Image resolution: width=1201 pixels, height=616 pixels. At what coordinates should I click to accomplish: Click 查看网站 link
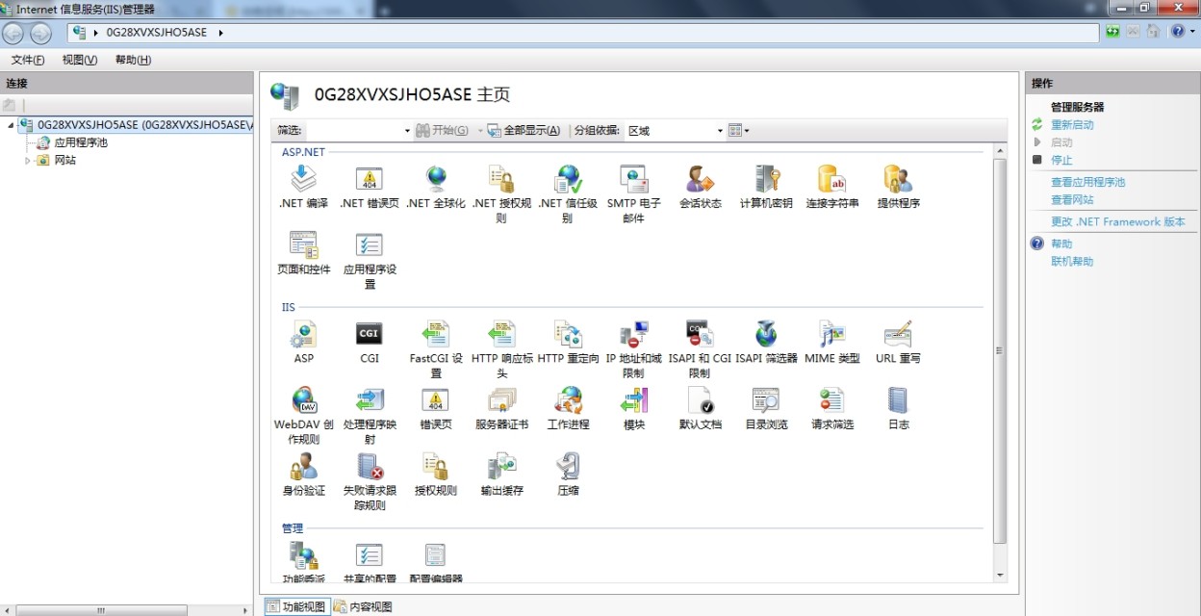pos(1072,199)
